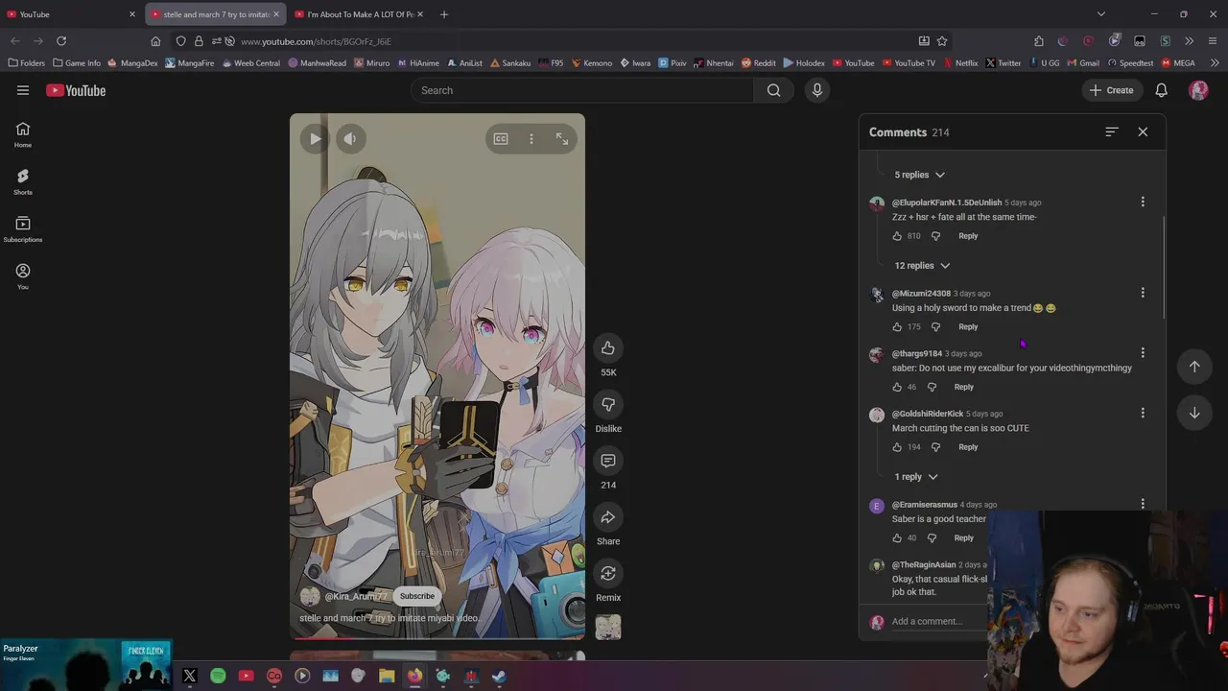The width and height of the screenshot is (1228, 691).
Task: Play the paused Short
Action: pyautogui.click(x=315, y=139)
